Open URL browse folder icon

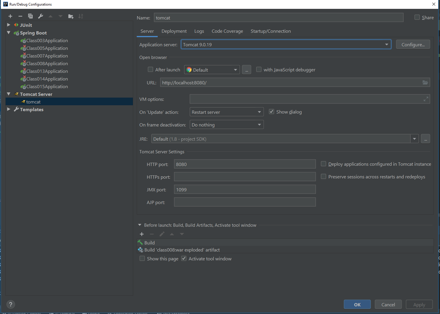[x=425, y=83]
